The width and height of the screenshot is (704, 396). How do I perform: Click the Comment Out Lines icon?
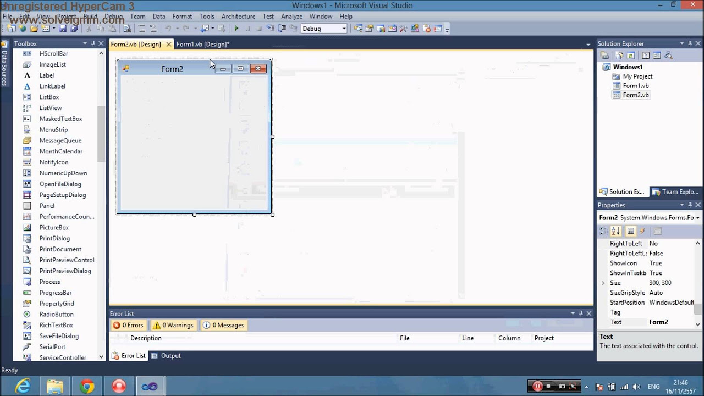[x=141, y=29]
